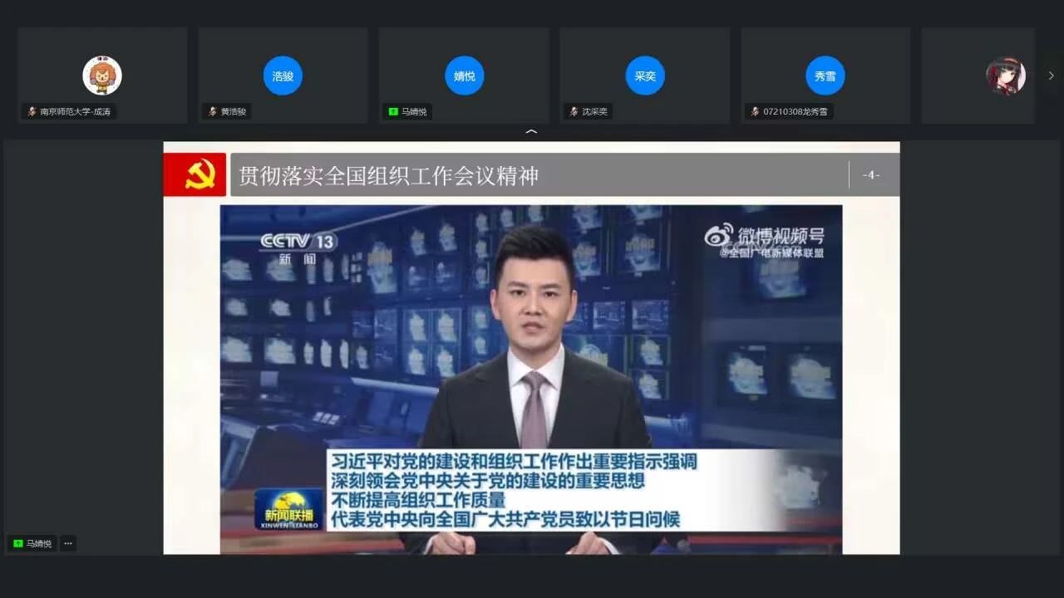
Task: Open the three-dot more options menu
Action: [x=68, y=543]
